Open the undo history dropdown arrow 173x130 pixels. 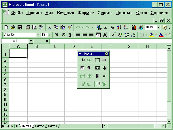(83, 27)
